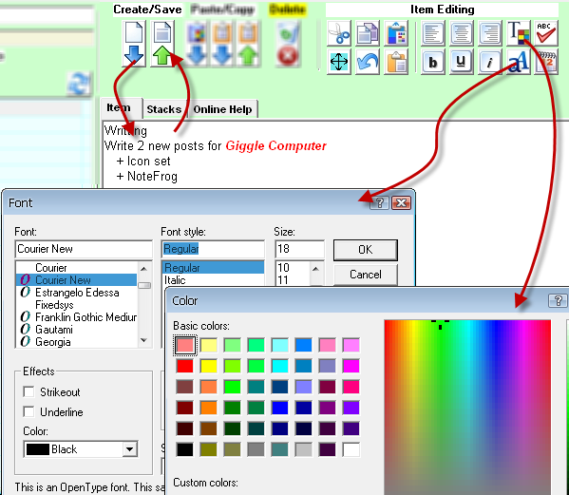Select Regular in font style list

pyautogui.click(x=213, y=268)
